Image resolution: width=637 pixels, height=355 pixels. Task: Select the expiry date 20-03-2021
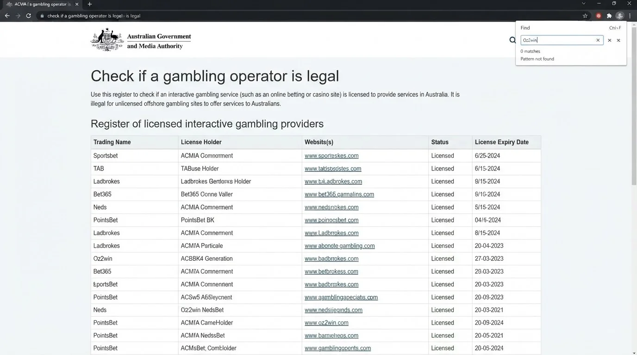pos(489,310)
